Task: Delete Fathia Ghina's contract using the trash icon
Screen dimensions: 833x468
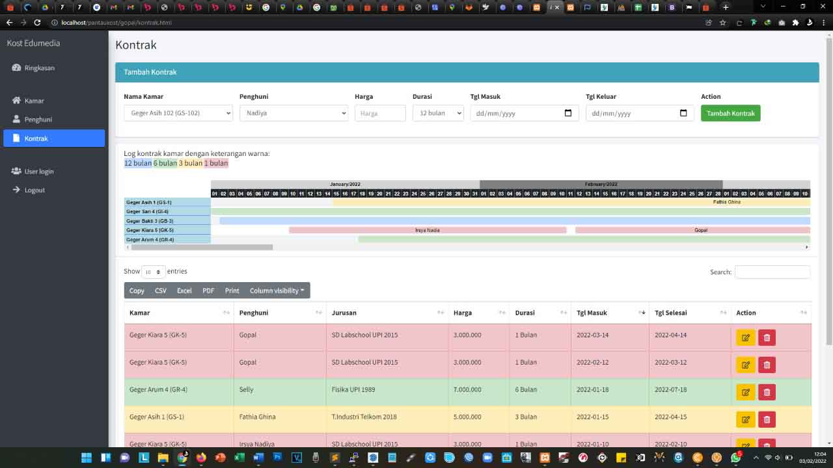Action: tap(767, 420)
